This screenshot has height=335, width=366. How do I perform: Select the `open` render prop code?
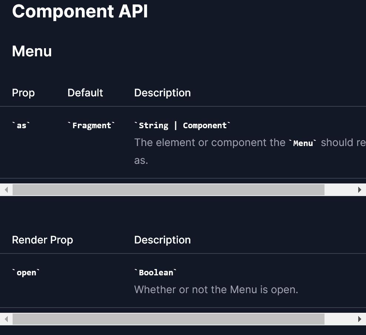click(x=26, y=272)
